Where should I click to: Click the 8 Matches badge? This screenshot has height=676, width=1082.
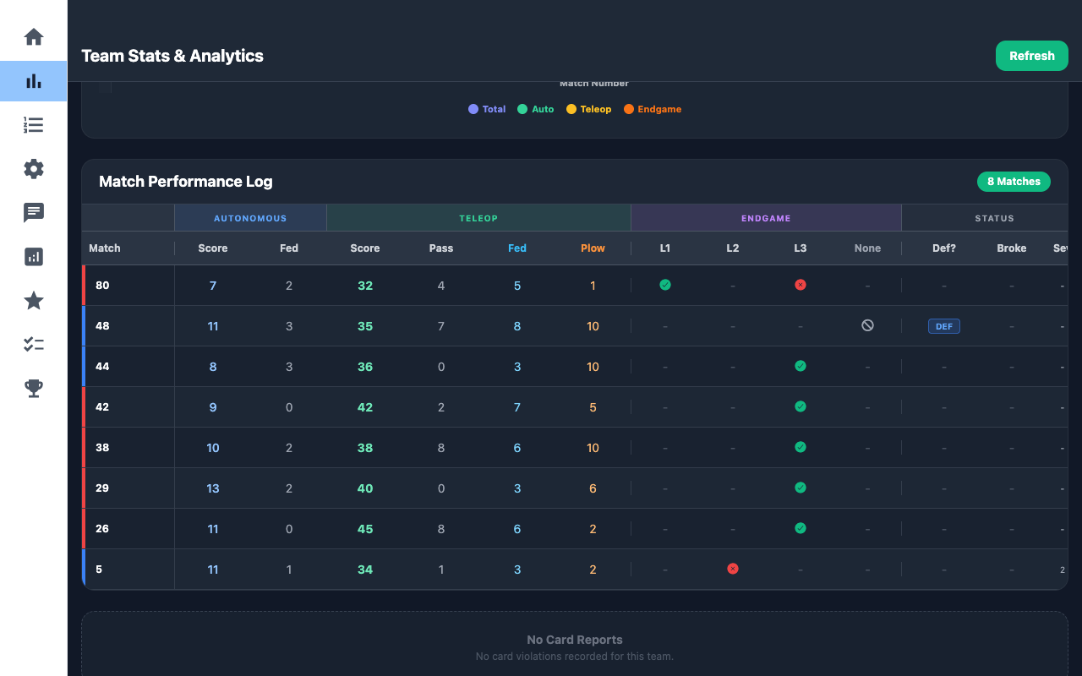pyautogui.click(x=1014, y=182)
